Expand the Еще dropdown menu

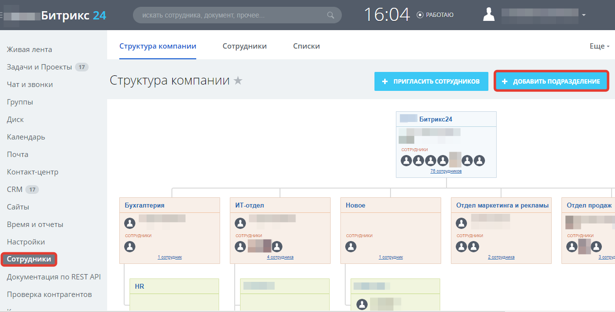[x=599, y=46]
